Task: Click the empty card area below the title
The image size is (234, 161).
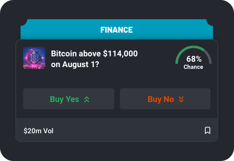Action: (117, 79)
